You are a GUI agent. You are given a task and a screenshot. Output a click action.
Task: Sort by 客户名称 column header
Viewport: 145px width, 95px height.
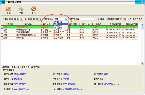pyautogui.click(x=28, y=24)
